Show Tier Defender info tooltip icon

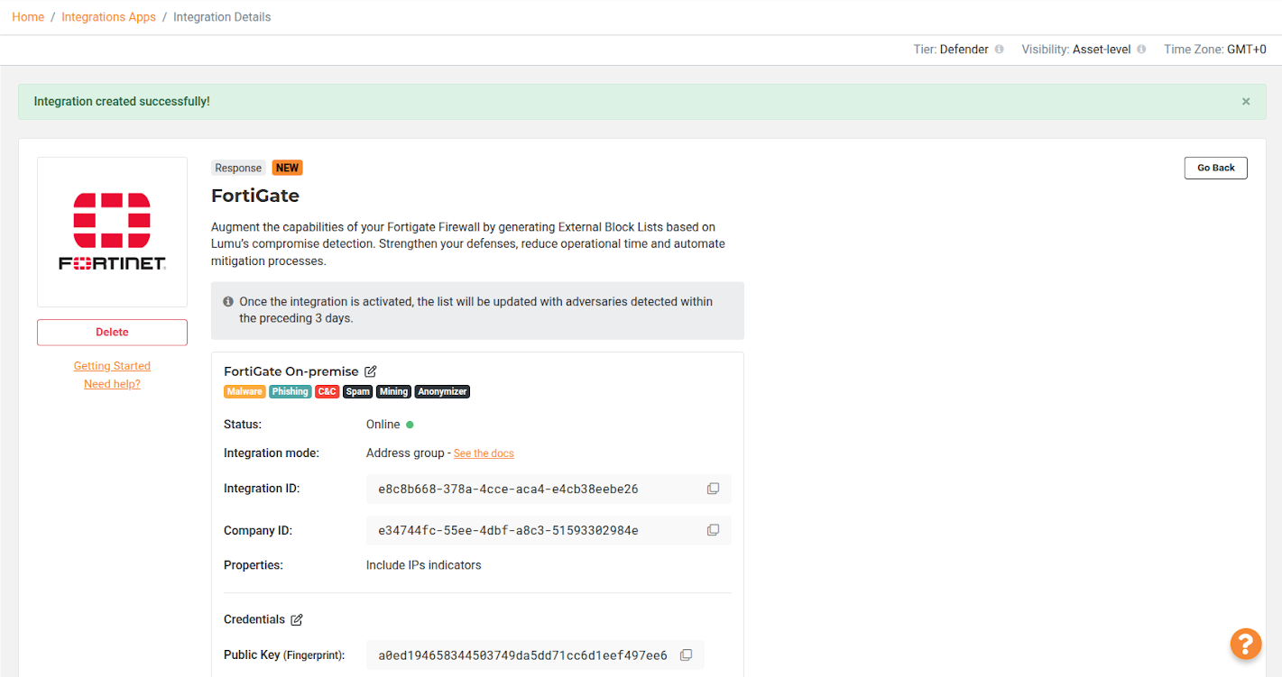[999, 50]
